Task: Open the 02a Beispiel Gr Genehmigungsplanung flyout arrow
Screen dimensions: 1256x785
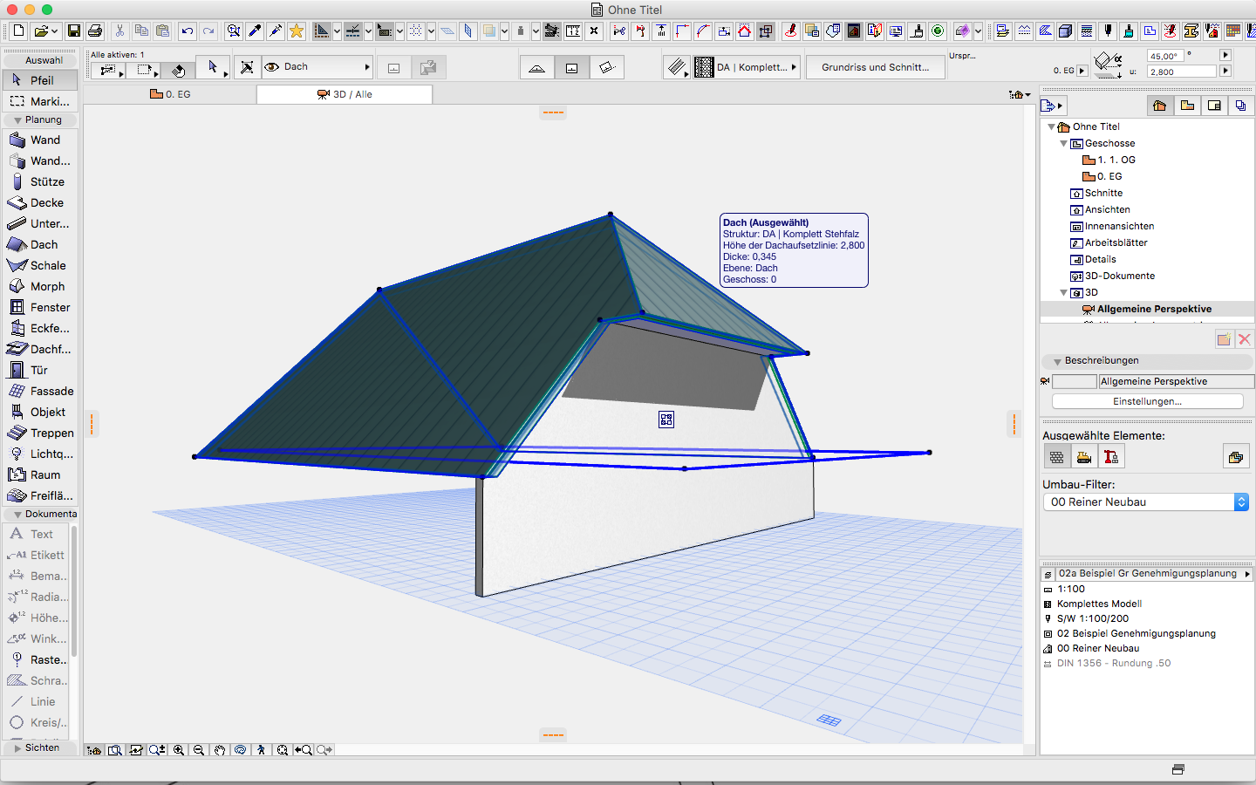Action: [x=1247, y=574]
